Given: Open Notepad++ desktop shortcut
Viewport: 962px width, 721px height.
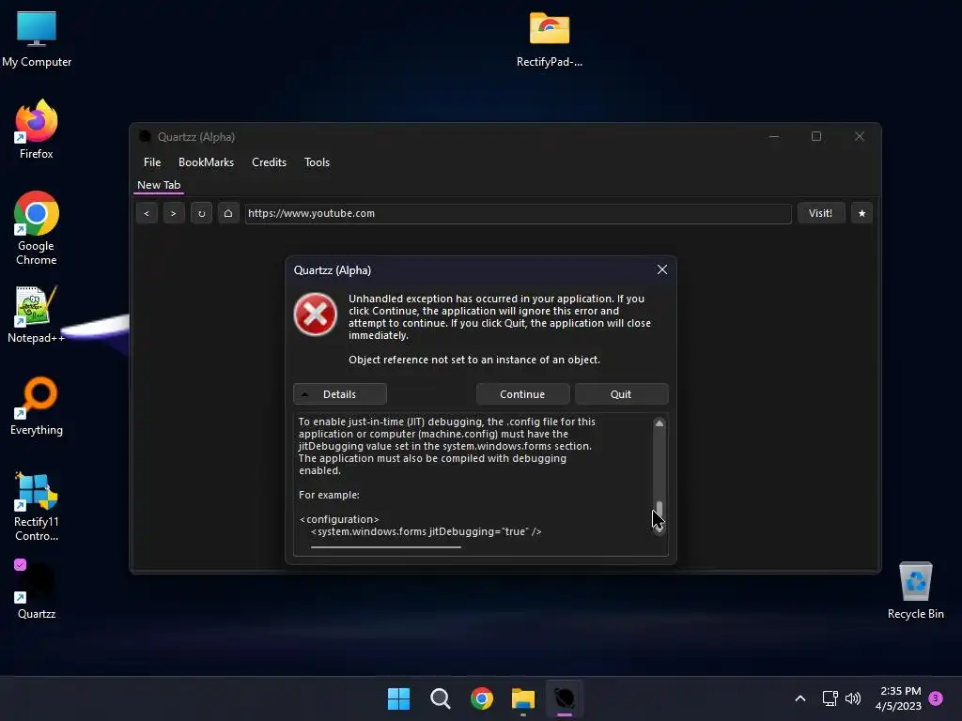Looking at the screenshot, I should coord(37,314).
